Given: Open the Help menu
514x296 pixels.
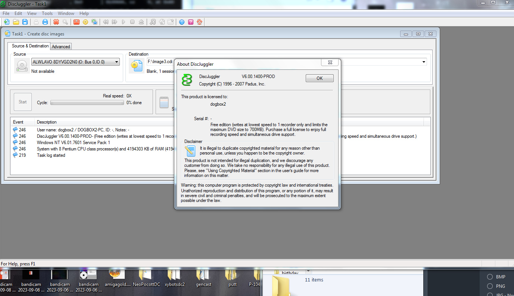Looking at the screenshot, I should (84, 13).
